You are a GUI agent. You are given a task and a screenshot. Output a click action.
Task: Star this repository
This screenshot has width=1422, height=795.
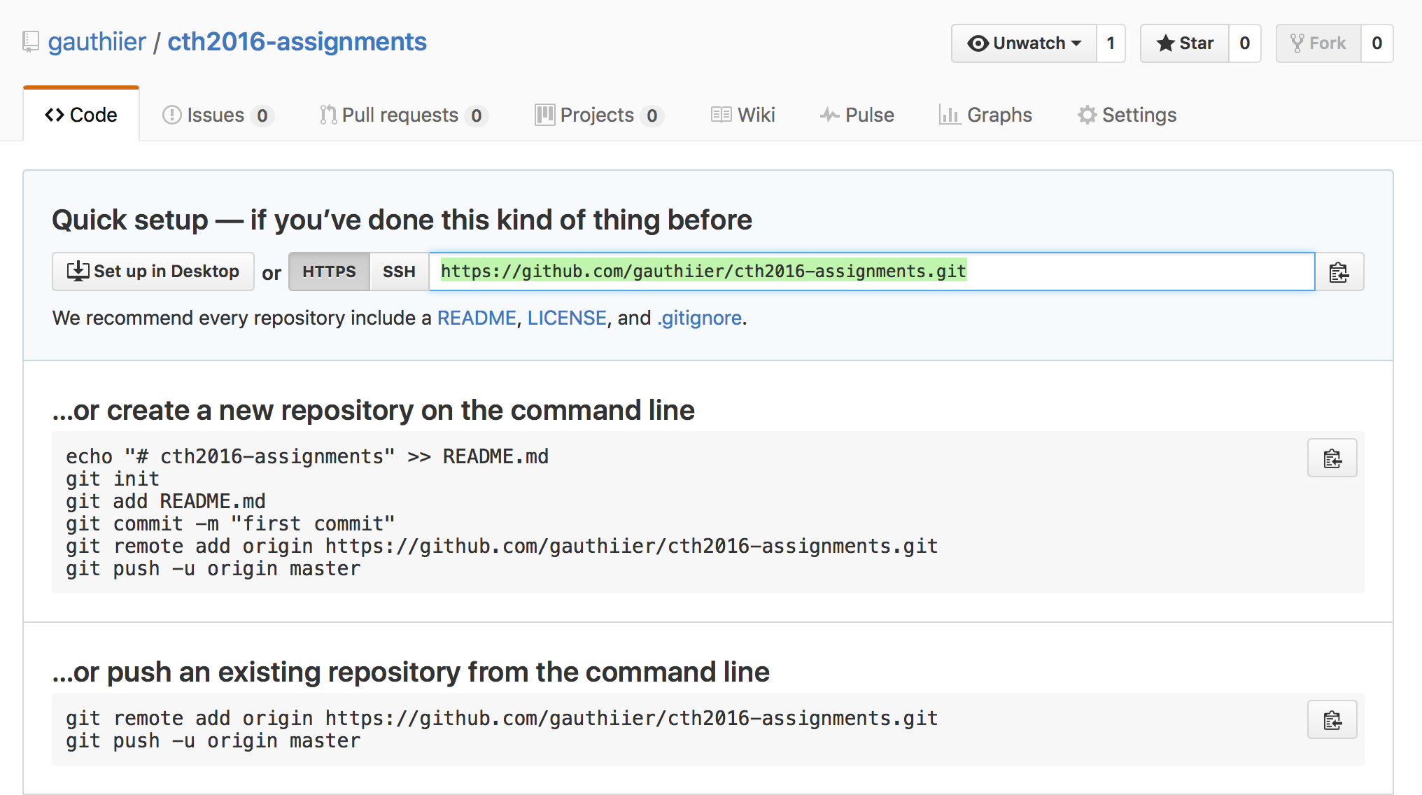pos(1185,43)
